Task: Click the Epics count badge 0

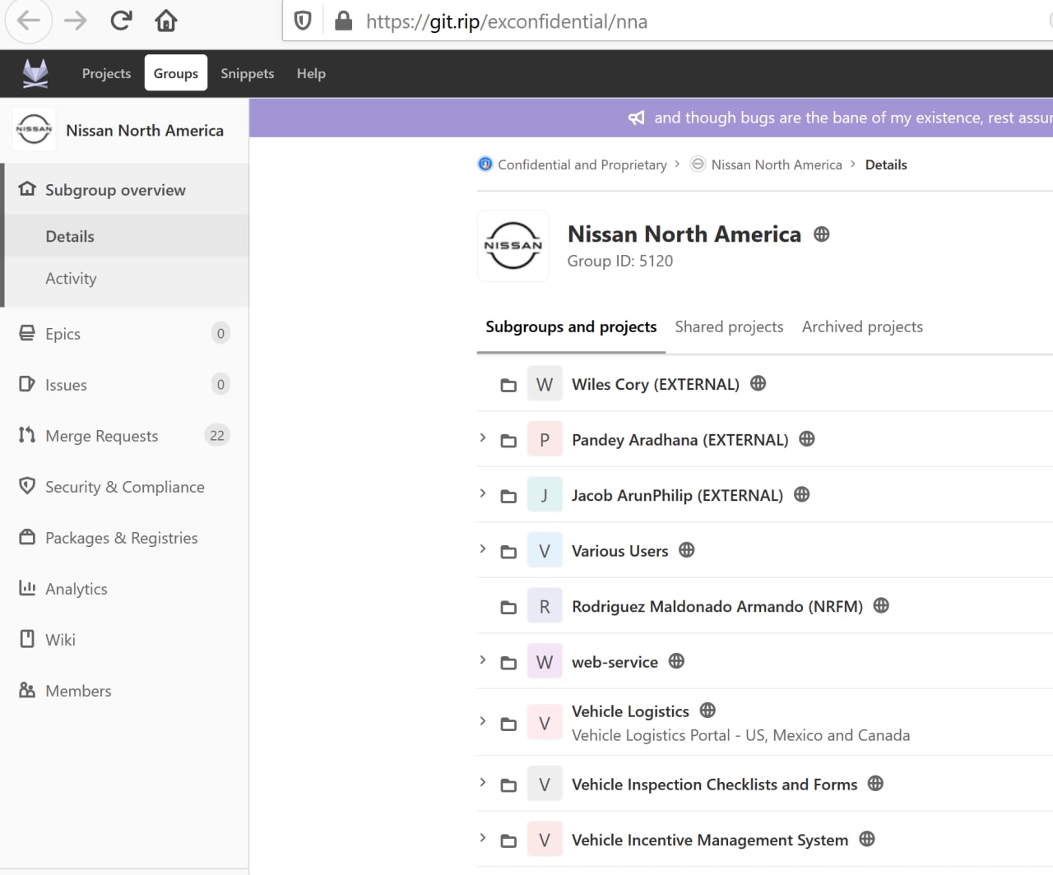Action: point(220,333)
